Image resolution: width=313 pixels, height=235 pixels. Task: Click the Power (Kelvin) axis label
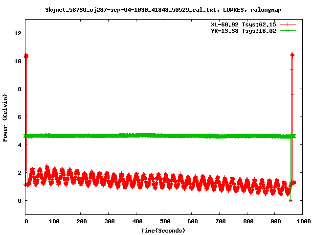pyautogui.click(x=5, y=118)
